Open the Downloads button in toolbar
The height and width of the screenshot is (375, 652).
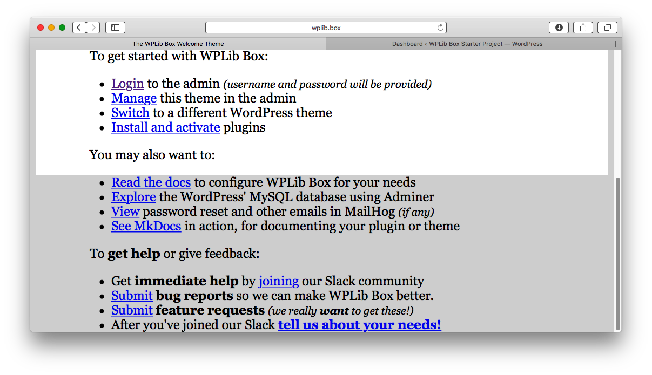tap(559, 28)
